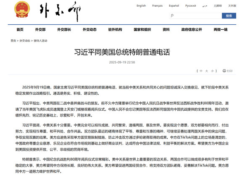
Task: Open the 资料 nav menu item
Action: point(166,29)
